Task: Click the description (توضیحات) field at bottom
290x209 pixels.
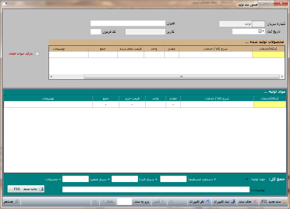Action: pyautogui.click(x=156, y=190)
